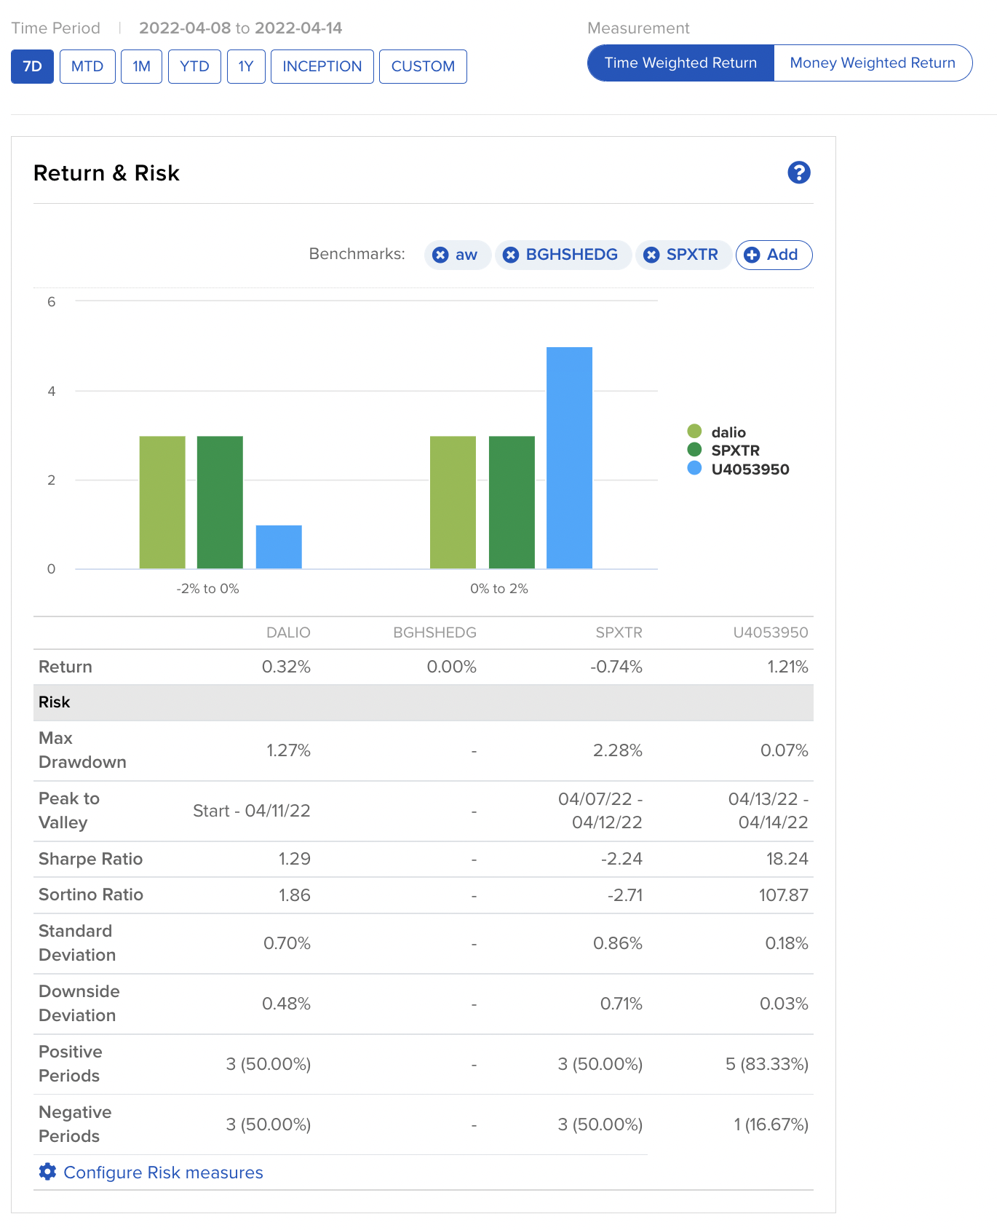The height and width of the screenshot is (1230, 997).
Task: Click the gear icon beside Configure Risk measures
Action: click(x=47, y=1172)
